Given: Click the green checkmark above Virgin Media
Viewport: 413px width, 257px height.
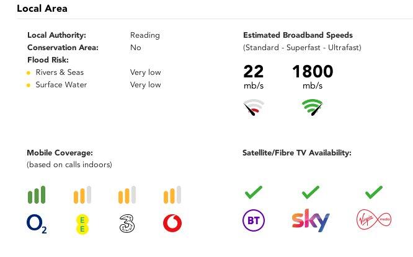Looking at the screenshot, I should (373, 193).
